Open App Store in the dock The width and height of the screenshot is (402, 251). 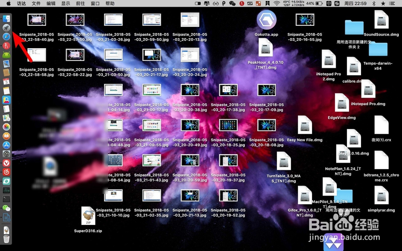coord(6,145)
